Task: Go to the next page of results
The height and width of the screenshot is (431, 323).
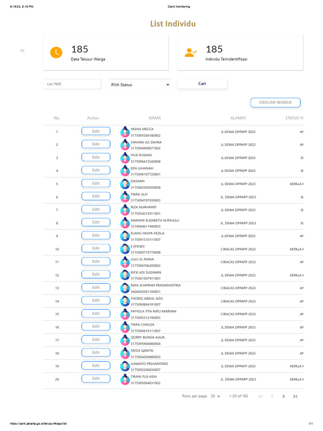Action: [x=283, y=396]
